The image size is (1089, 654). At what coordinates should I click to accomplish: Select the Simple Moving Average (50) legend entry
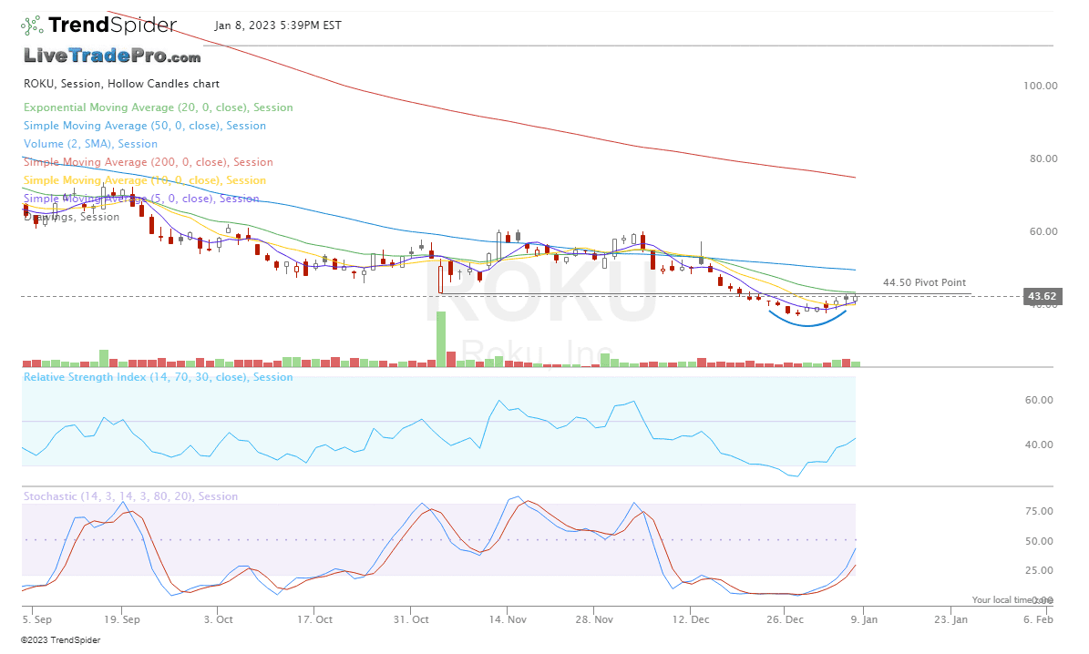click(x=145, y=126)
